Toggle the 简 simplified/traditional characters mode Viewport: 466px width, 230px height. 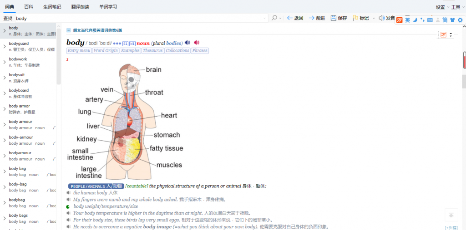(x=445, y=20)
